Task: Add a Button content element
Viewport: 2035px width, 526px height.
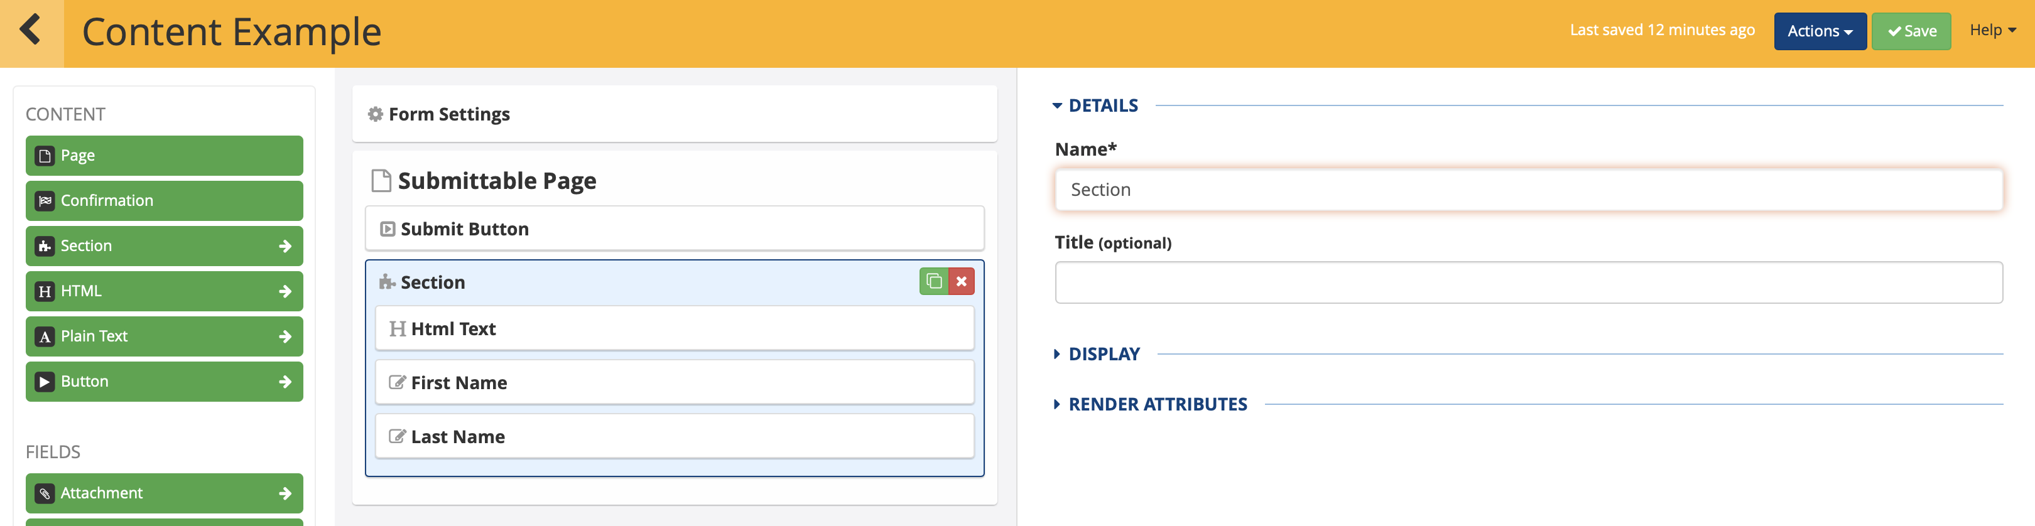Action: coord(165,382)
